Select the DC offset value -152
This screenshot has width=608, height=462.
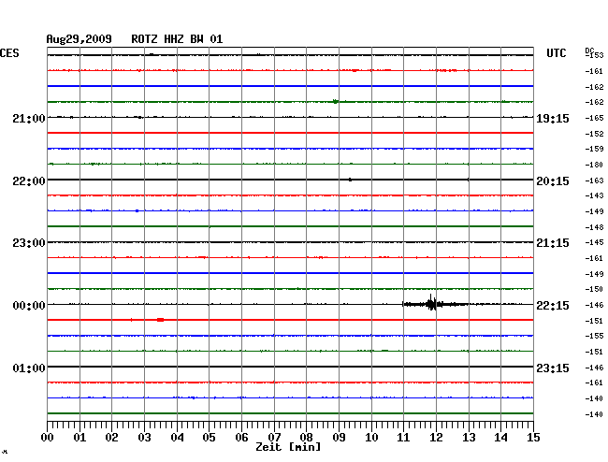point(594,134)
